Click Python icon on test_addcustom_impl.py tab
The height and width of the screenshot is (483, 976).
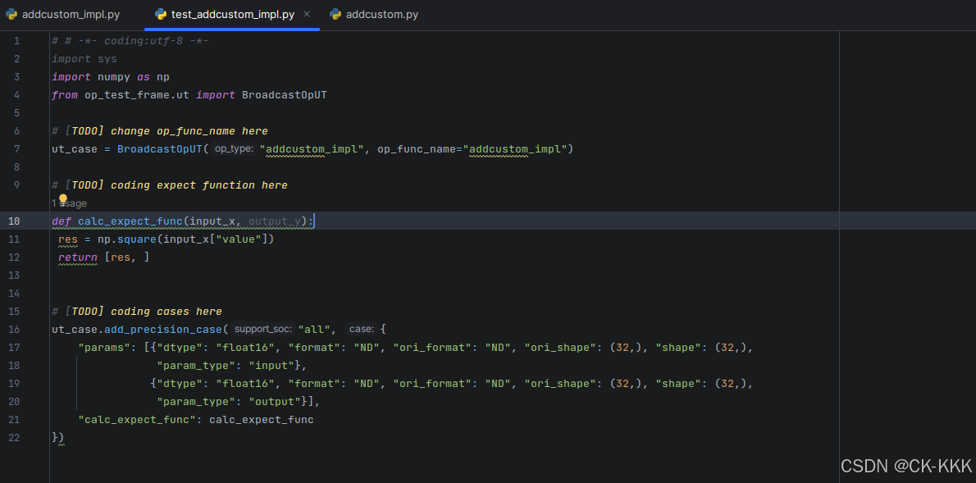click(161, 15)
